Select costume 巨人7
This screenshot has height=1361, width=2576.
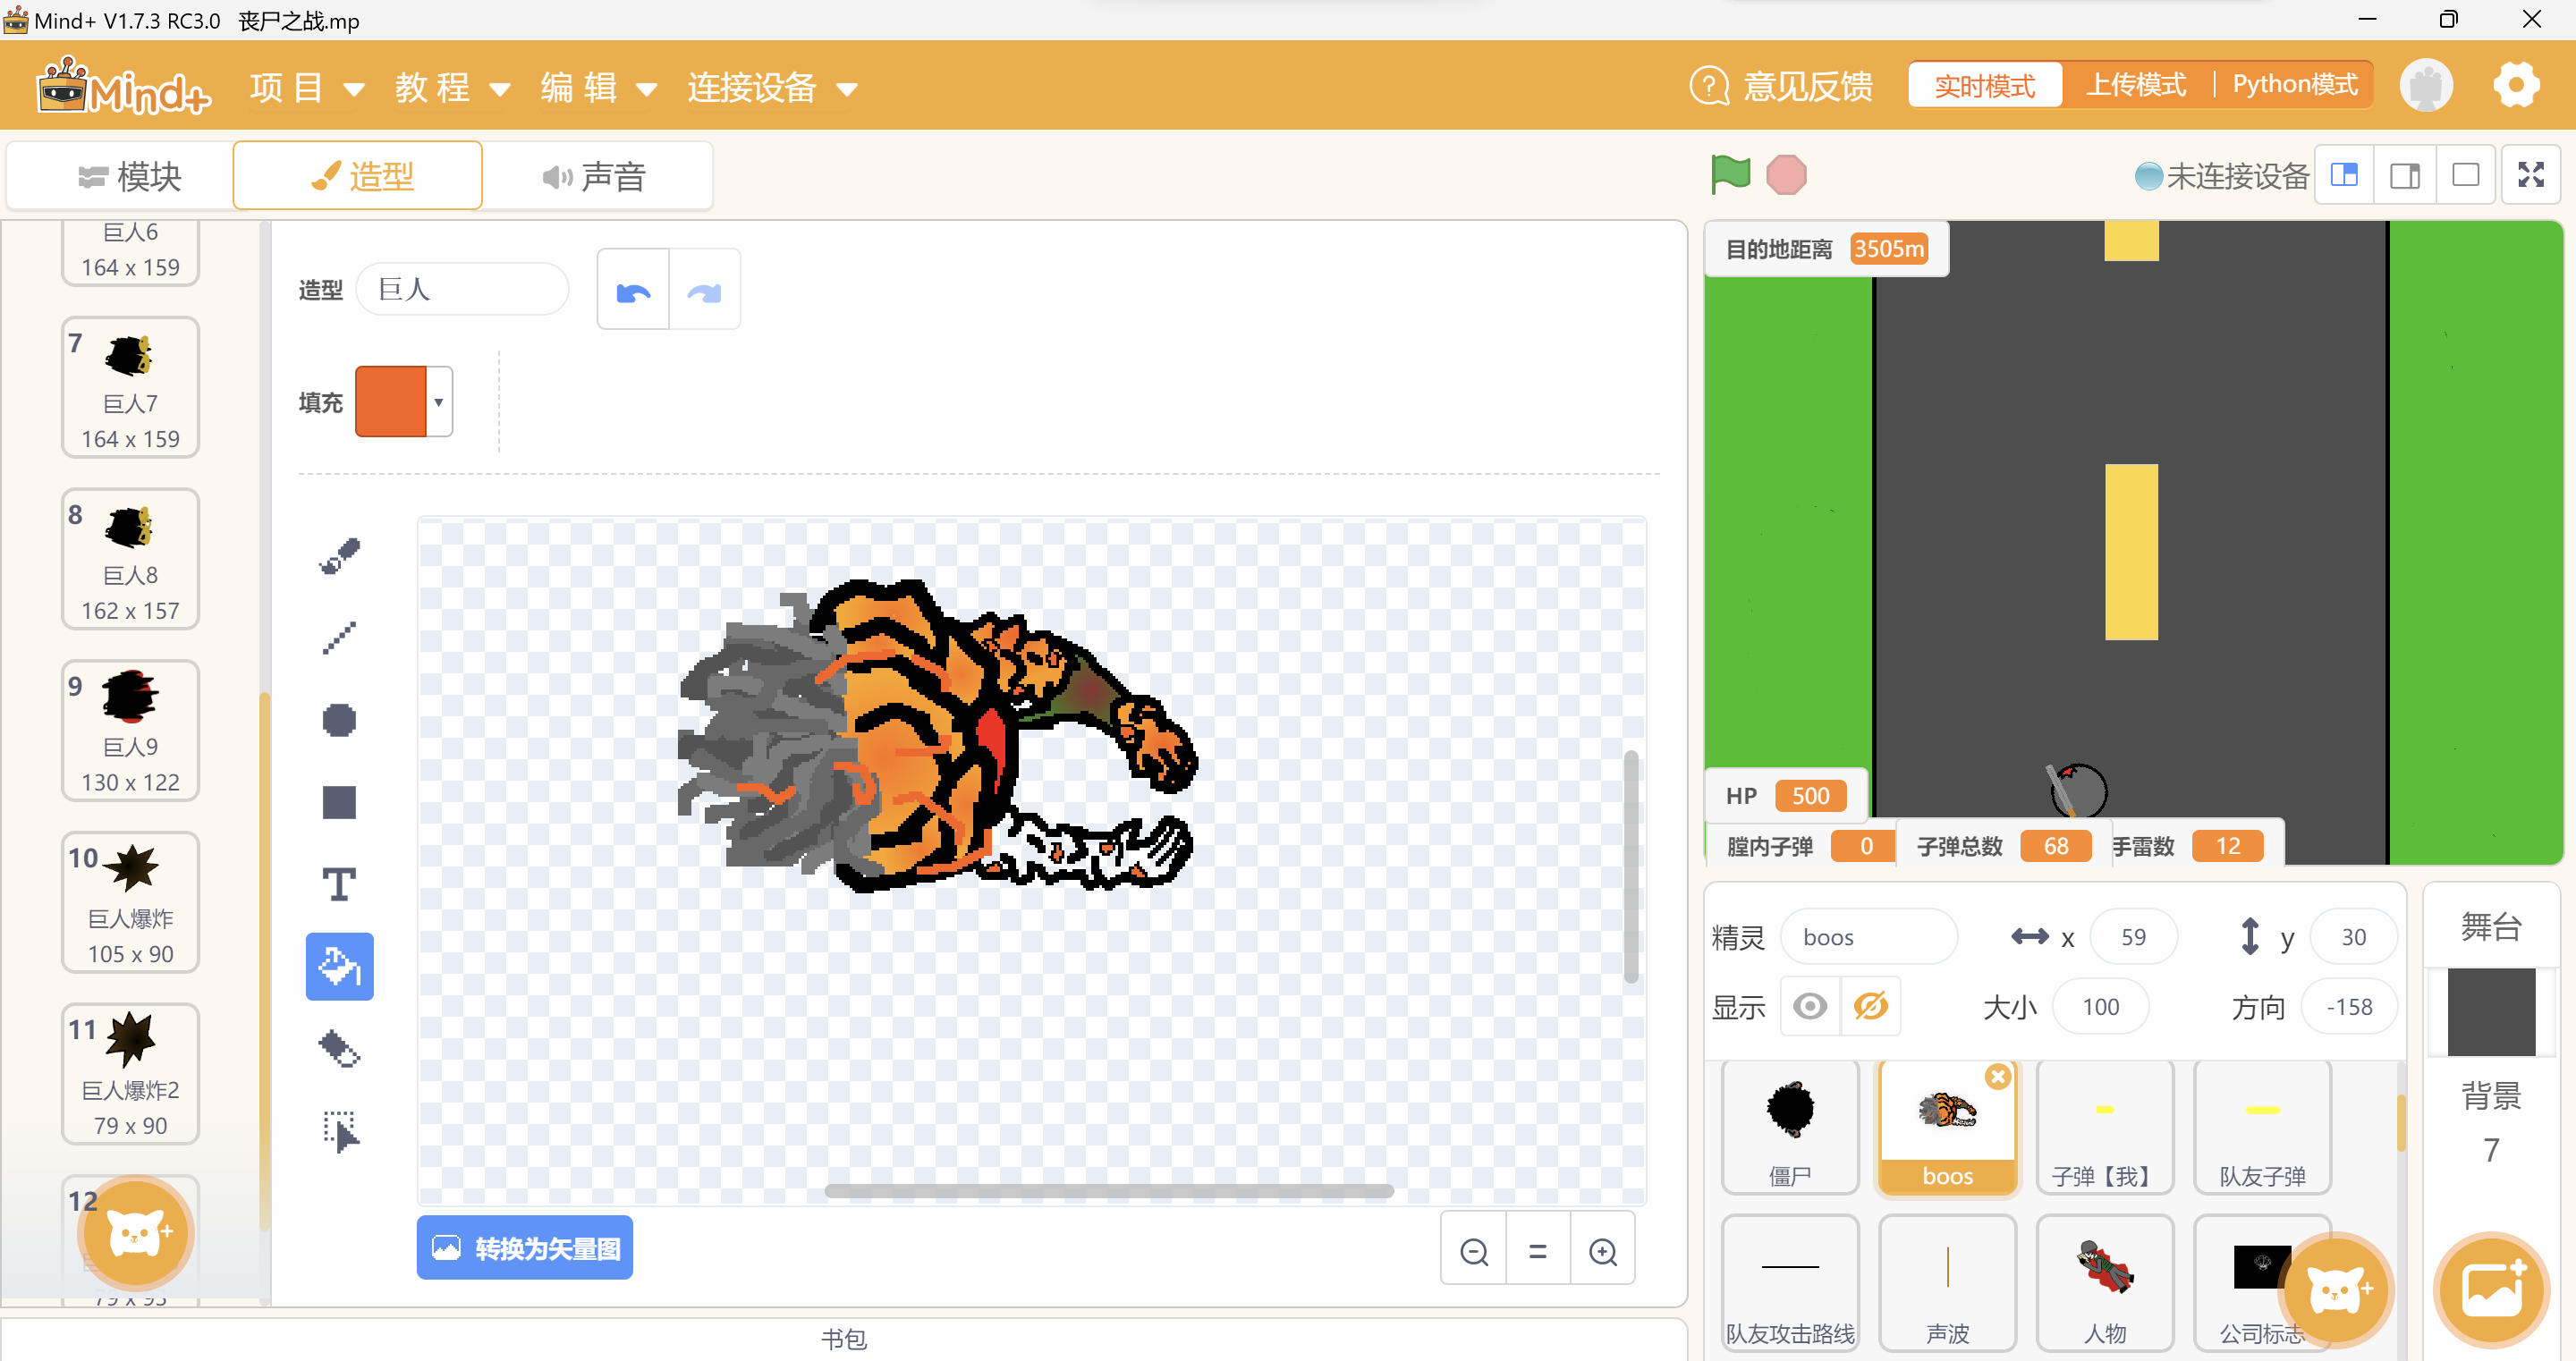tap(131, 388)
